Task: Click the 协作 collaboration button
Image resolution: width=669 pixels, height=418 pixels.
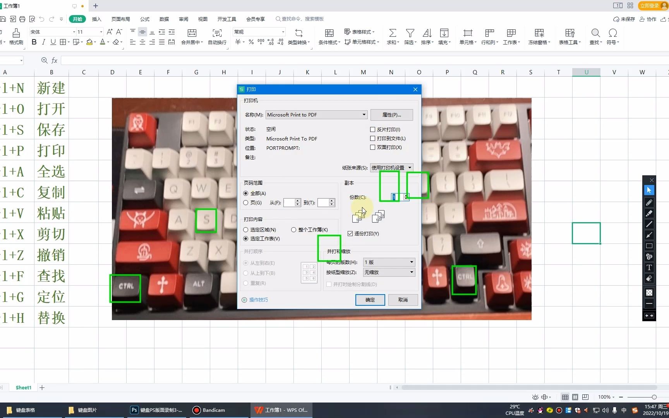Action: coord(648,19)
